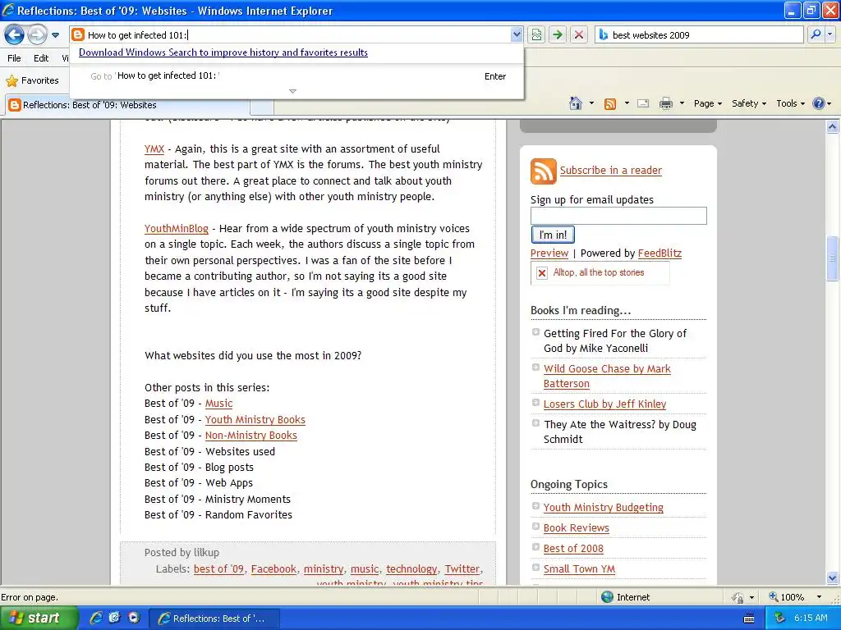Open the 'Book Reviews' topic link
The width and height of the screenshot is (841, 630).
point(576,528)
